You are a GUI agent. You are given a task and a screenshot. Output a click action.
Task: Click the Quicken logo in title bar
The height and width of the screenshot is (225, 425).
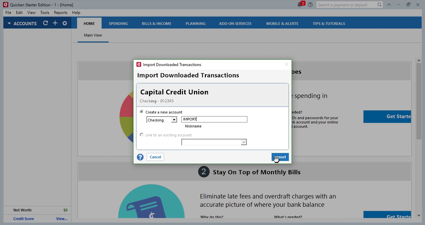click(5, 5)
